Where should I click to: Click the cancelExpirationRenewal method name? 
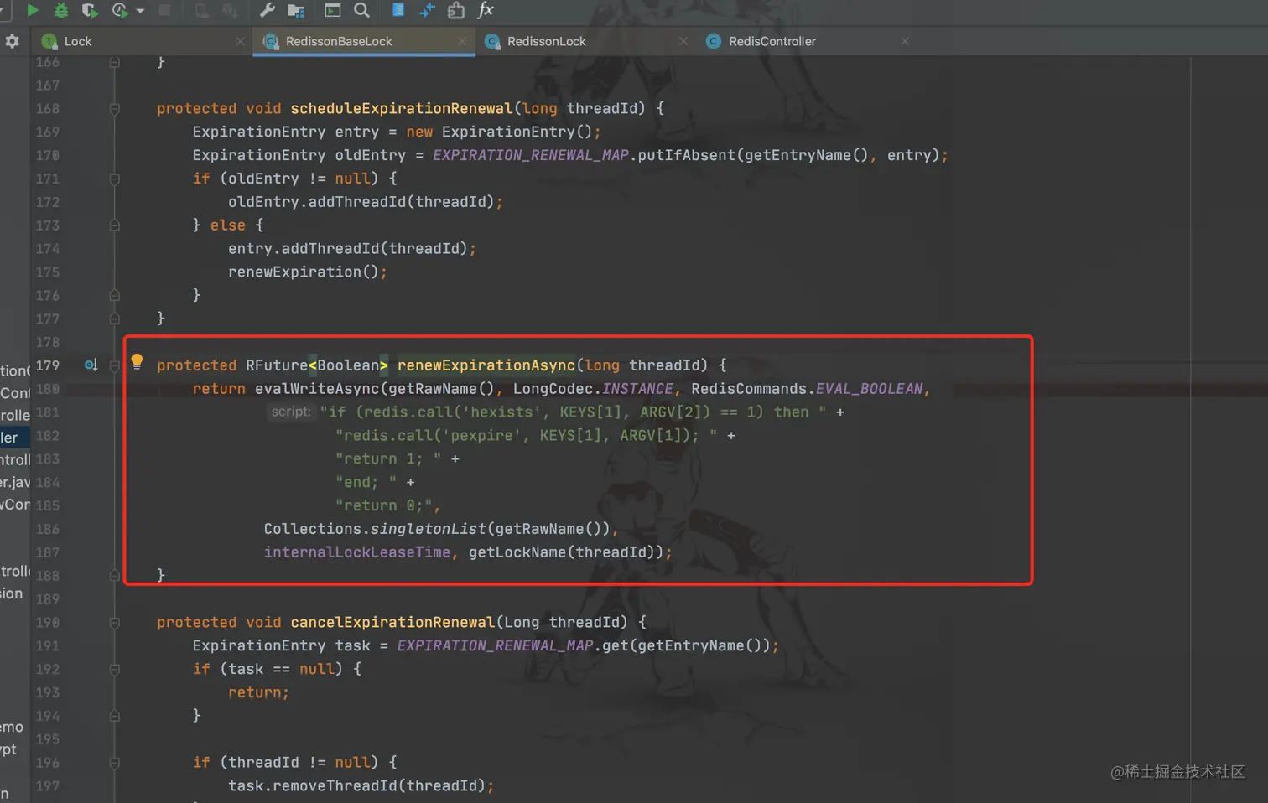392,622
